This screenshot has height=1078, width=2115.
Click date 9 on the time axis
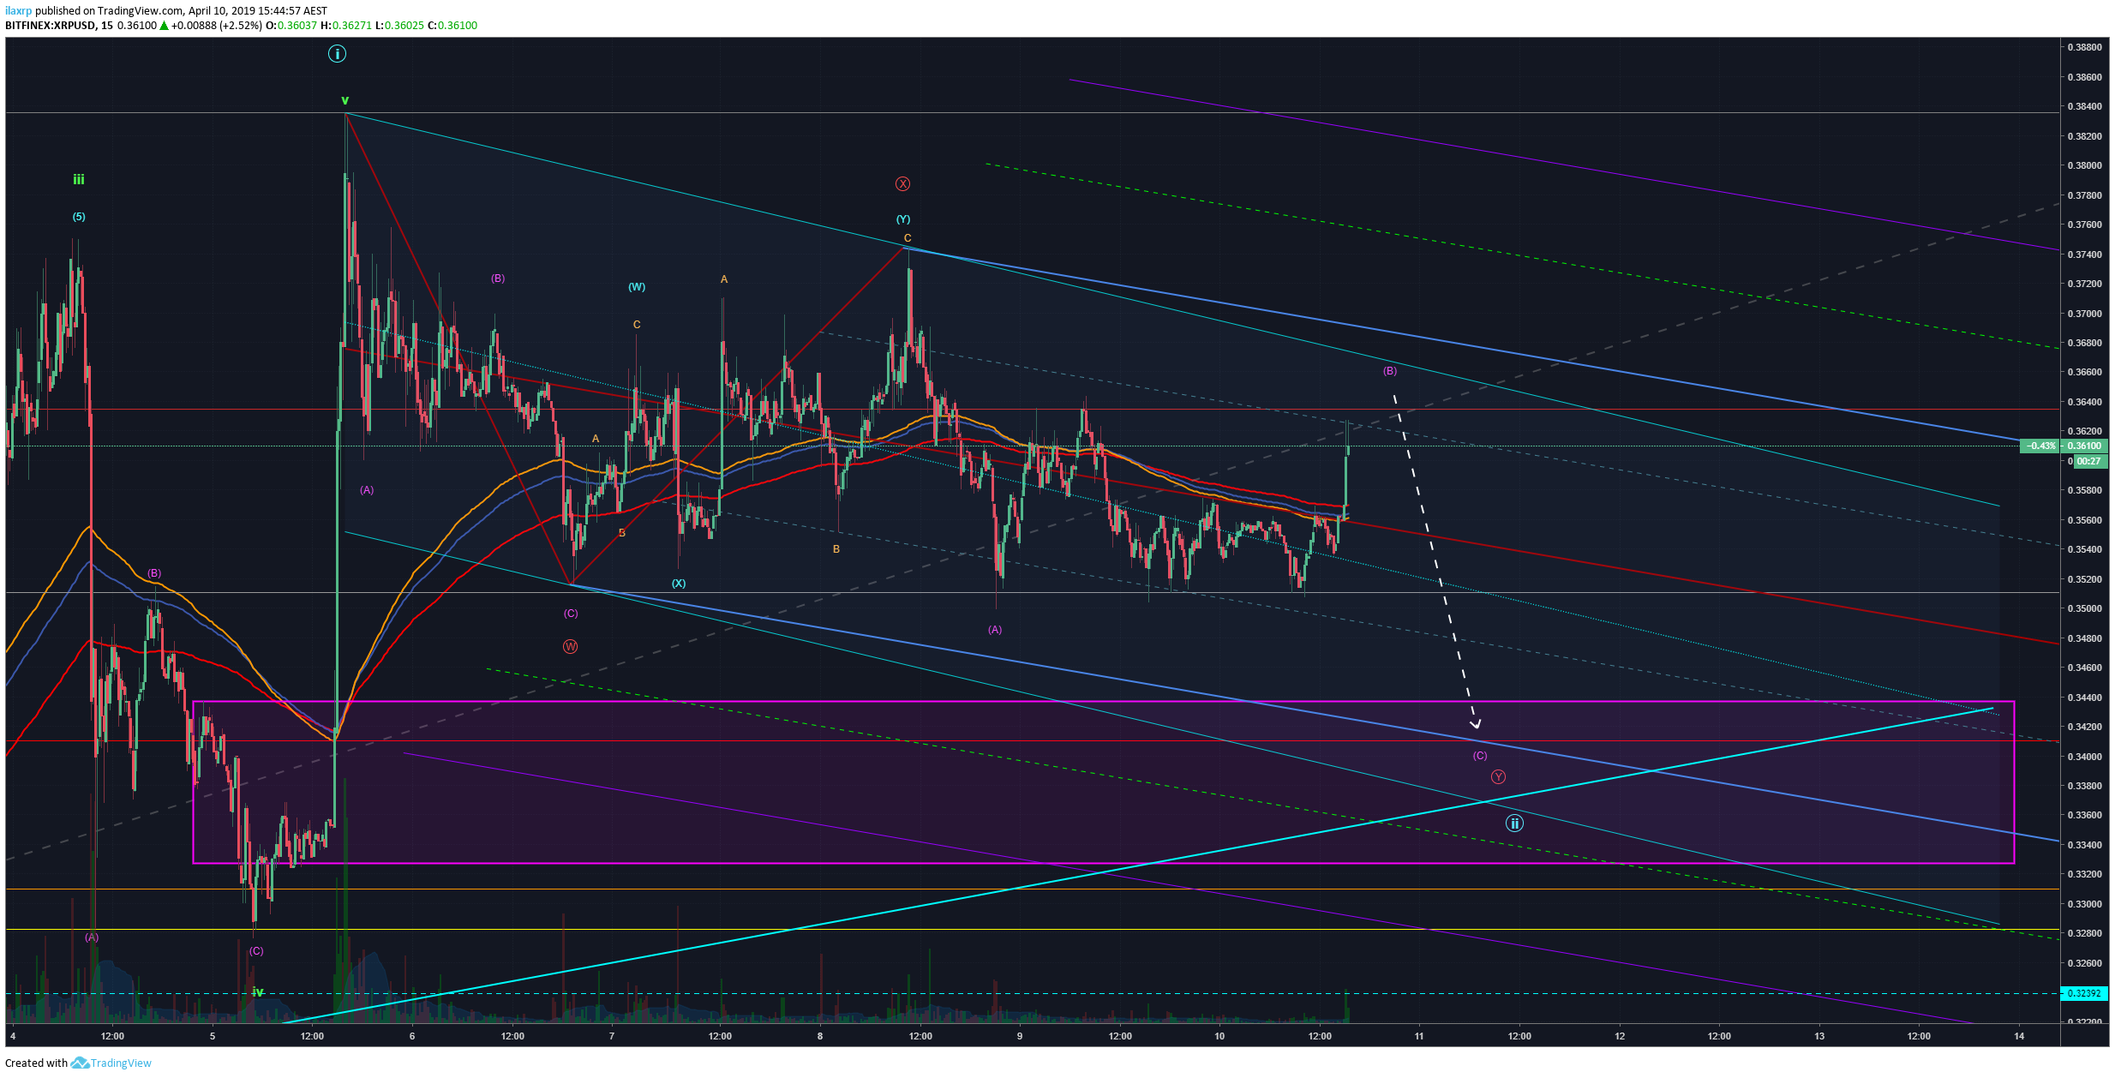pyautogui.click(x=1020, y=1036)
